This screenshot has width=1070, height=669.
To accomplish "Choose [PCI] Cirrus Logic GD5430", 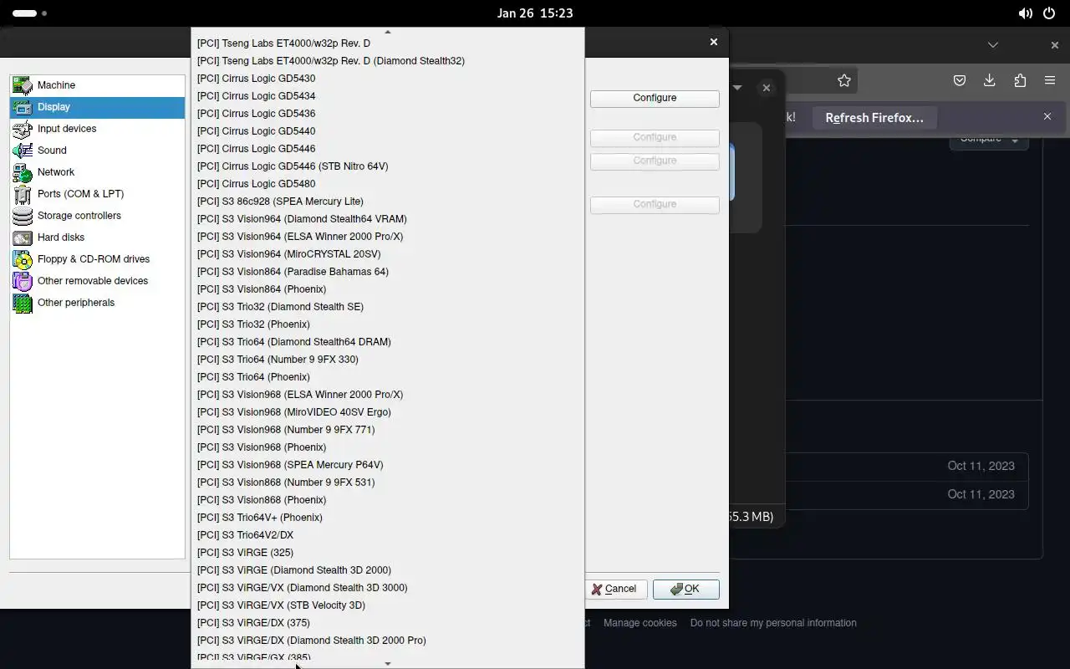I will [388, 79].
